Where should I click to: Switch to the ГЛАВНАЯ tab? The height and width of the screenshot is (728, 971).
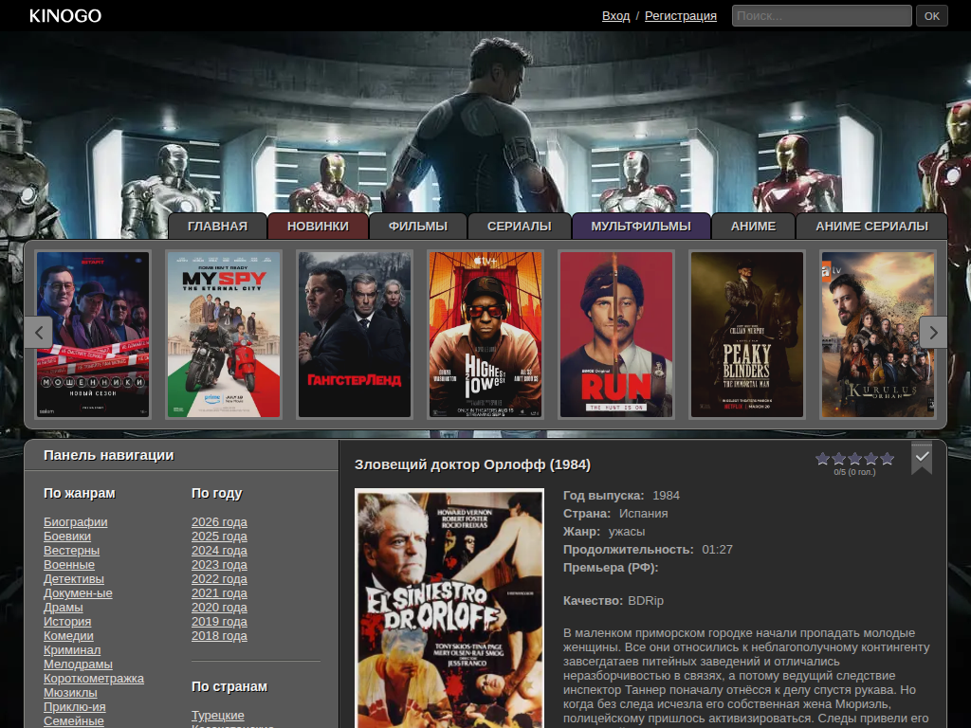tap(217, 227)
